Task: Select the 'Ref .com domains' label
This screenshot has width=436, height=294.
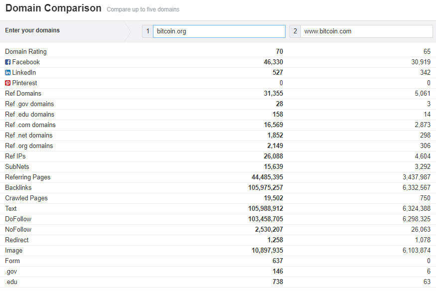Action: coord(30,125)
